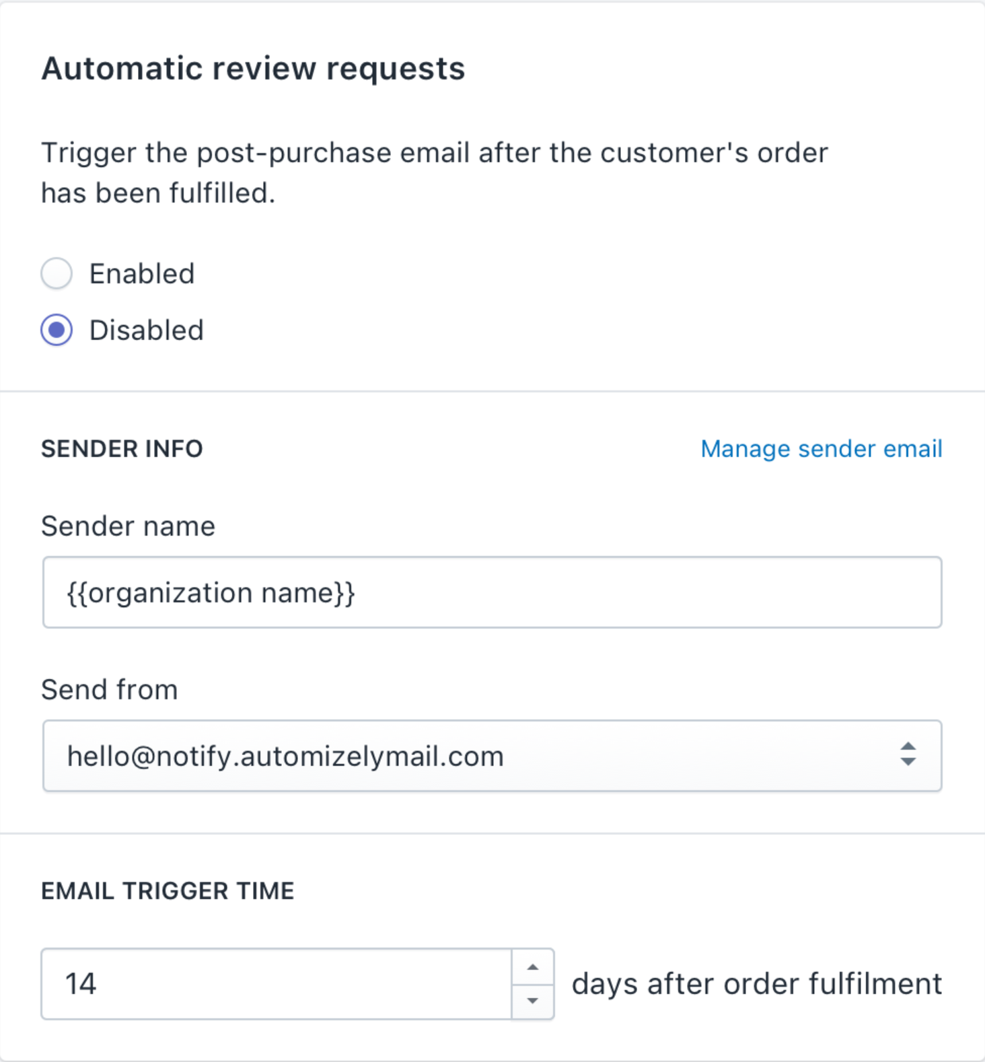Viewport: 985px width, 1062px height.
Task: Click the SENDER INFO section heading
Action: point(122,449)
